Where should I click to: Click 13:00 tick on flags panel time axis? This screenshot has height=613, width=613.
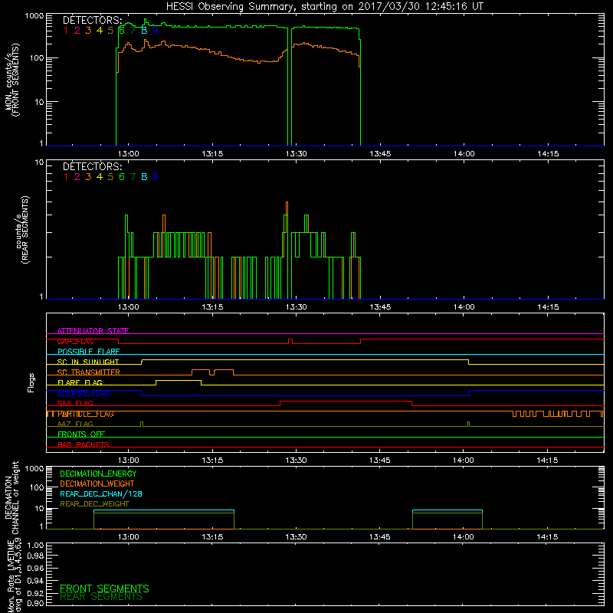pyautogui.click(x=128, y=461)
